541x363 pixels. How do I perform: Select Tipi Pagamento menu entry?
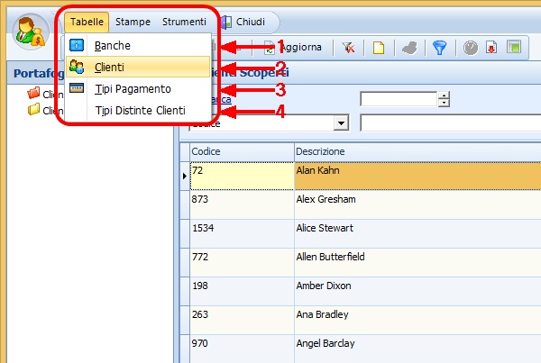(x=133, y=88)
